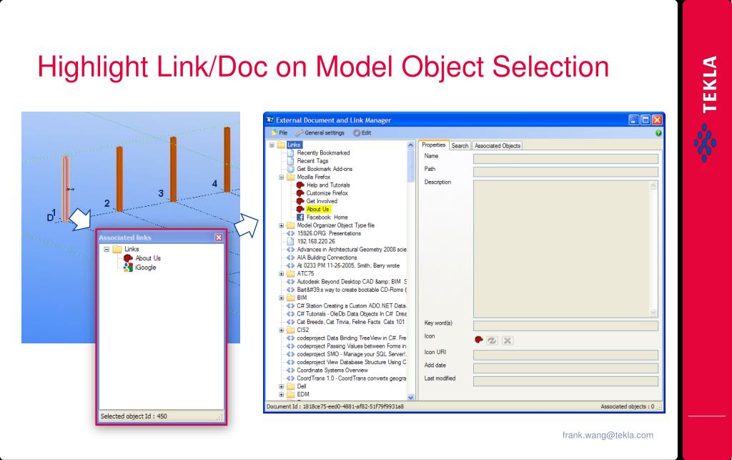Screen dimensions: 732x460
Task: Select the orange column at grid 4
Action: coord(227,160)
